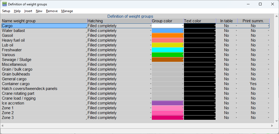This screenshot has width=279, height=134.
Task: Change Ice accretion purple group color
Action: coord(168,103)
